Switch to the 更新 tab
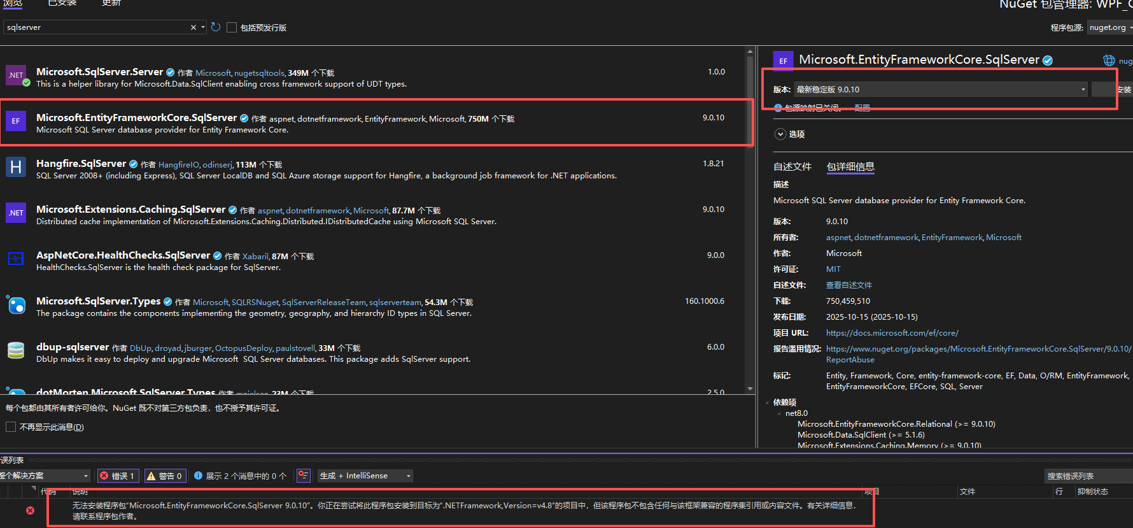 click(x=111, y=3)
